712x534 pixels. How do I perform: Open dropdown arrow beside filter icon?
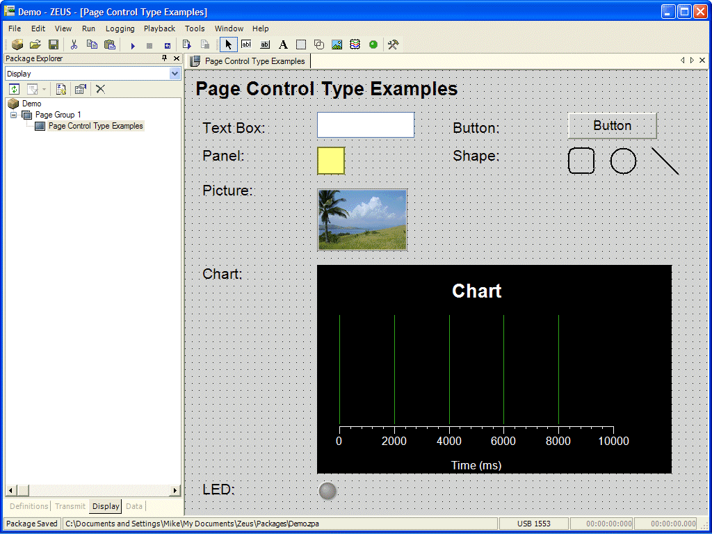tap(44, 89)
